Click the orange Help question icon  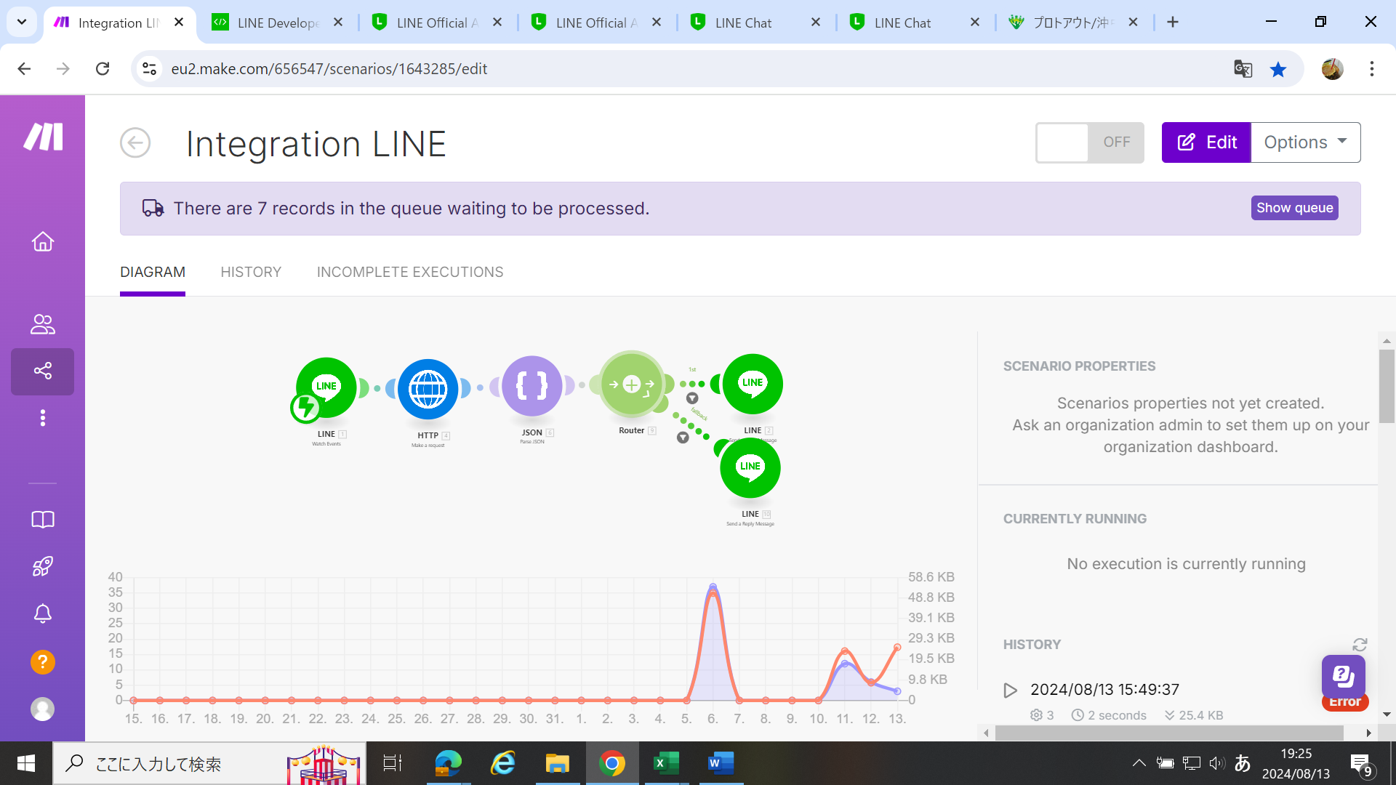click(42, 662)
